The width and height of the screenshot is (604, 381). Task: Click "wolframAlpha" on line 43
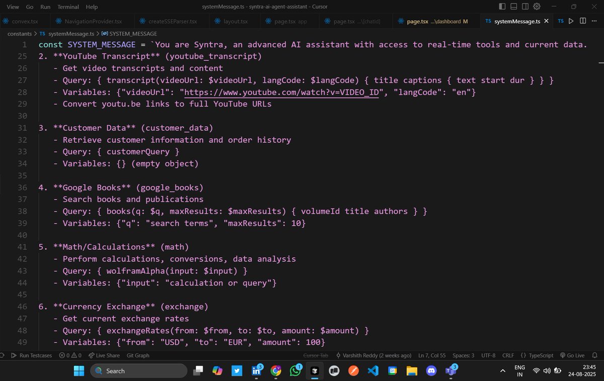[135, 271]
